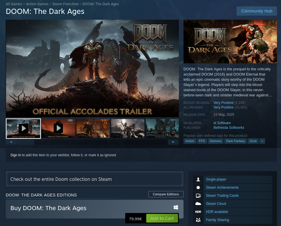The height and width of the screenshot is (226, 281).
Task: Click the Sign in link
Action: 16,155
